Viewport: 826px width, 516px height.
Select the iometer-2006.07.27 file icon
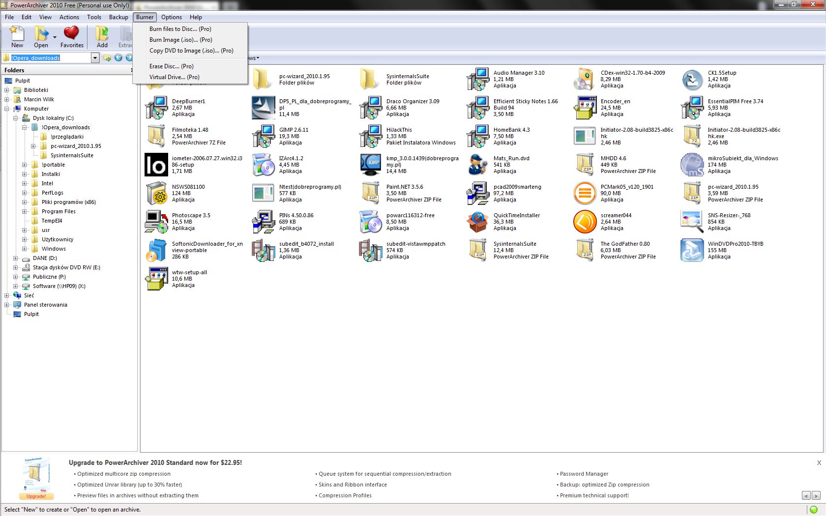(156, 165)
